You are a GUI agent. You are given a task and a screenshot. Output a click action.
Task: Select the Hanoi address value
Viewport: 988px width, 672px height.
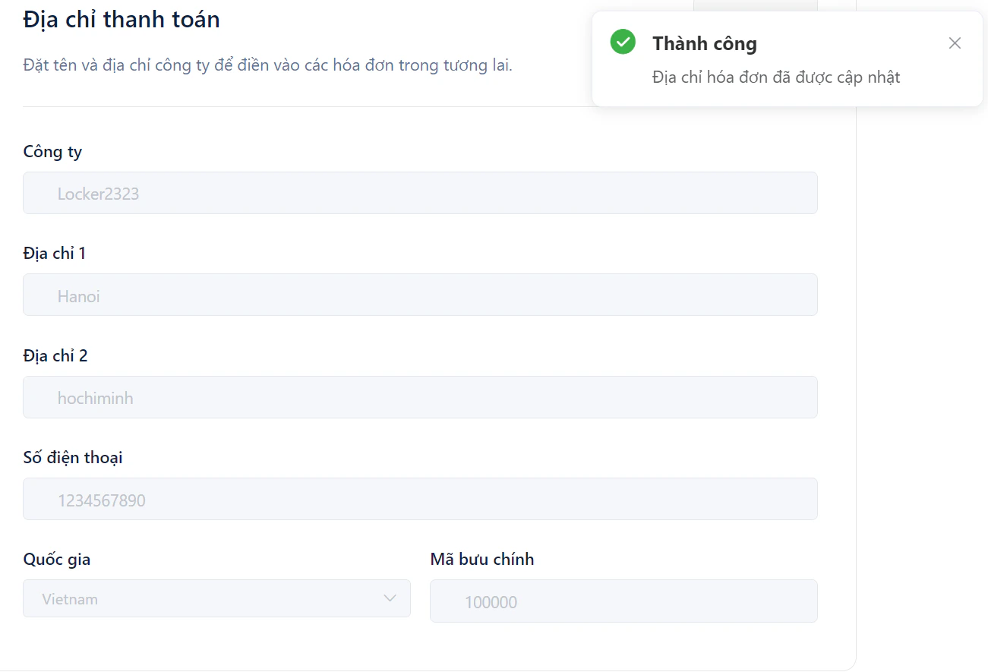pos(78,296)
